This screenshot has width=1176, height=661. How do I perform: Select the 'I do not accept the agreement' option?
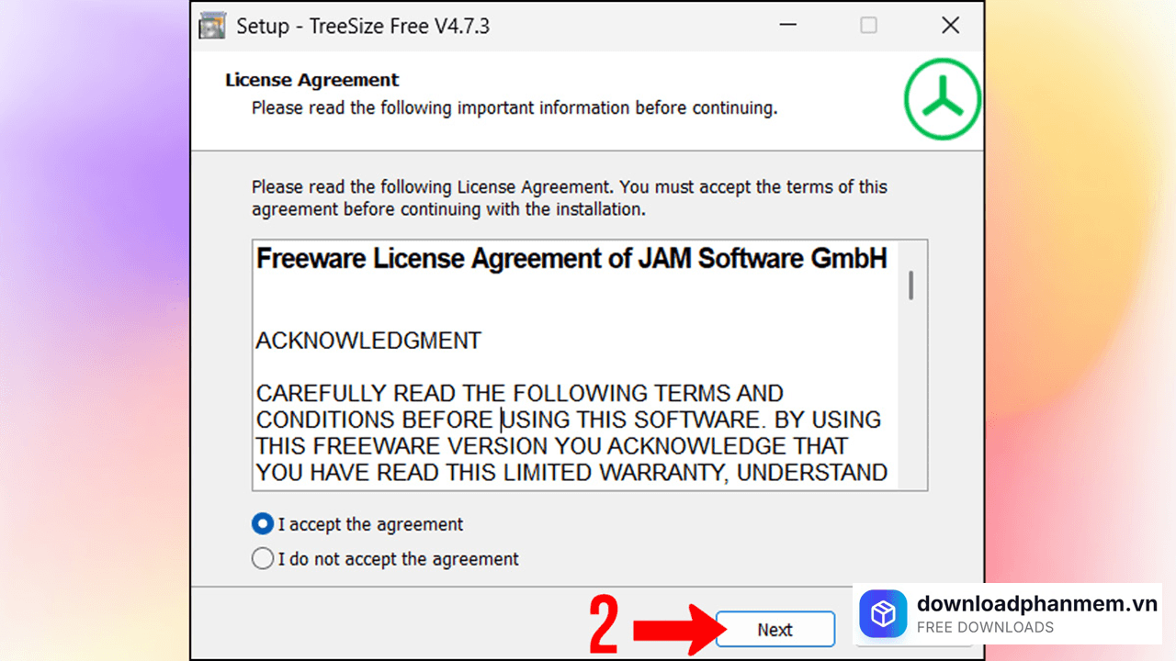pyautogui.click(x=263, y=558)
